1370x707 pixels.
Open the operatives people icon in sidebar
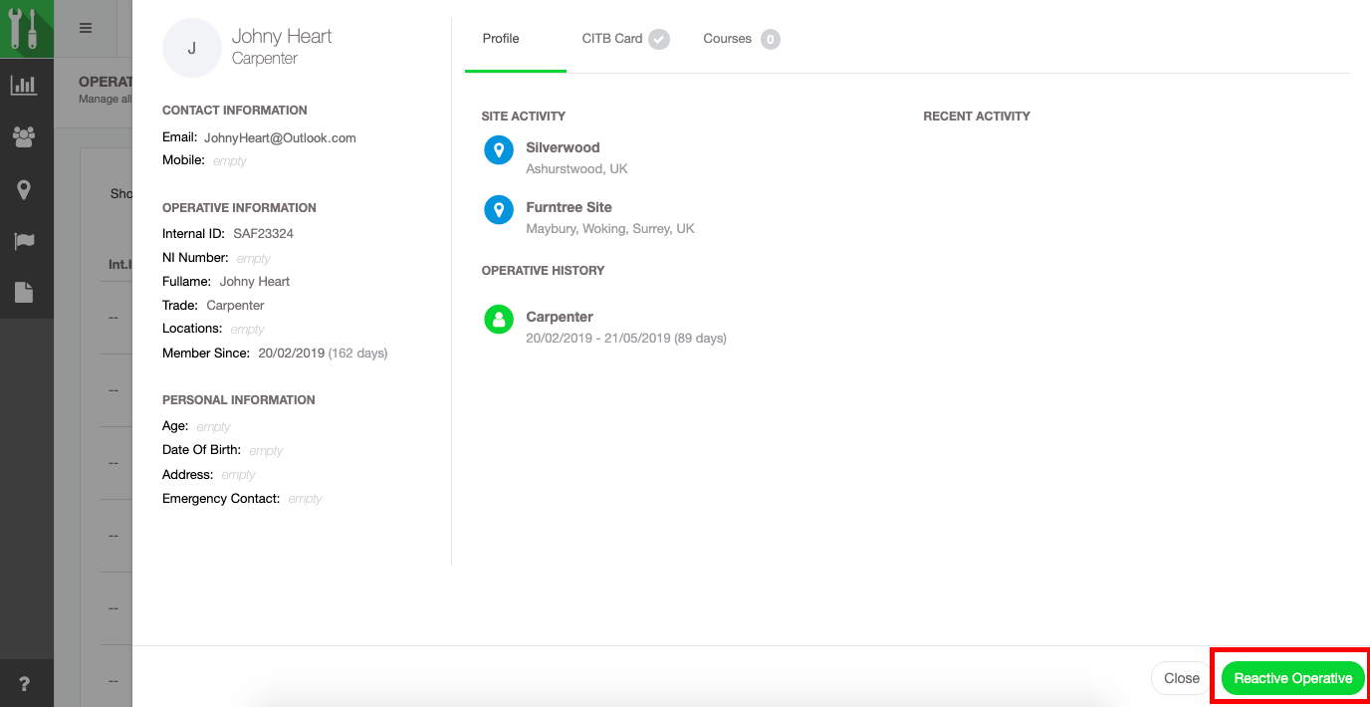point(24,137)
